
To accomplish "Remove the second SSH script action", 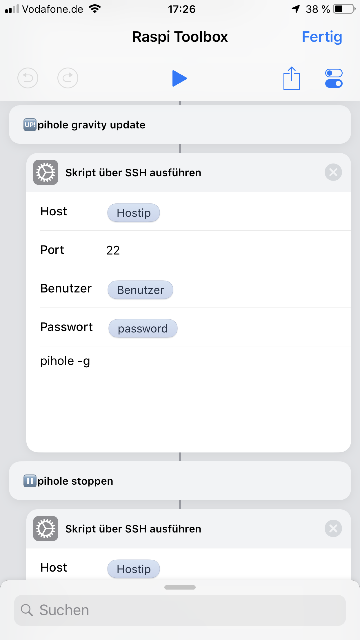I will click(333, 529).
